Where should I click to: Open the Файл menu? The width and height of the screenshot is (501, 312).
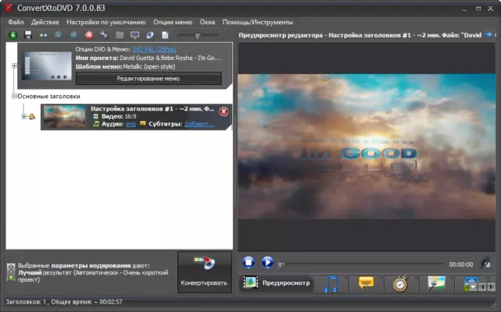point(16,23)
